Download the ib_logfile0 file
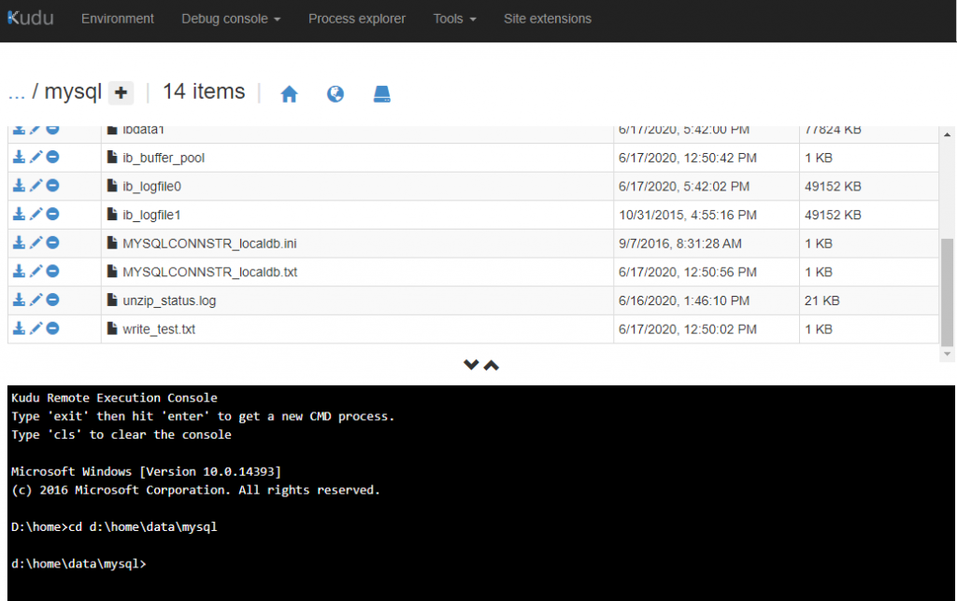The height and width of the screenshot is (601, 957). point(19,186)
